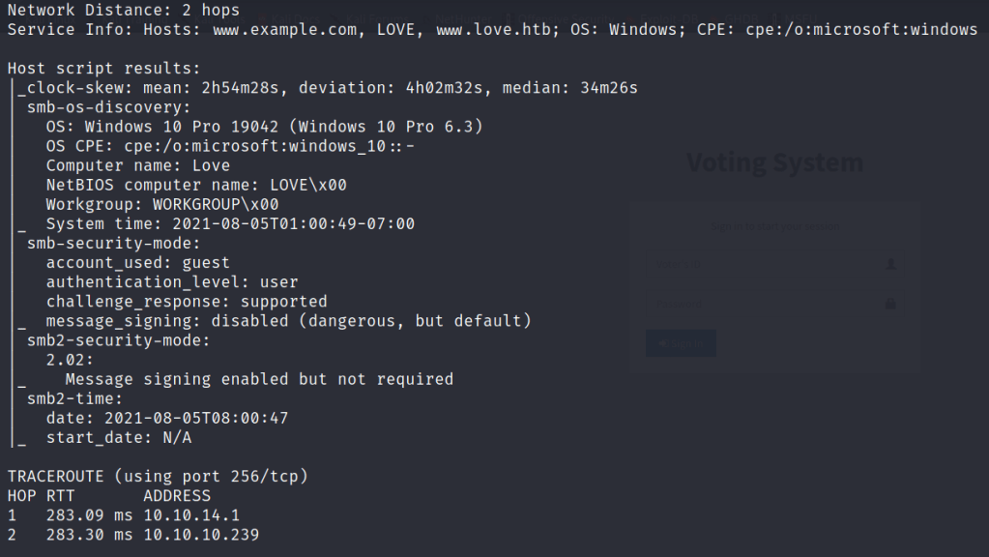Click the 'Network Distance: 2 hops' line
This screenshot has width=989, height=557.
(x=124, y=11)
